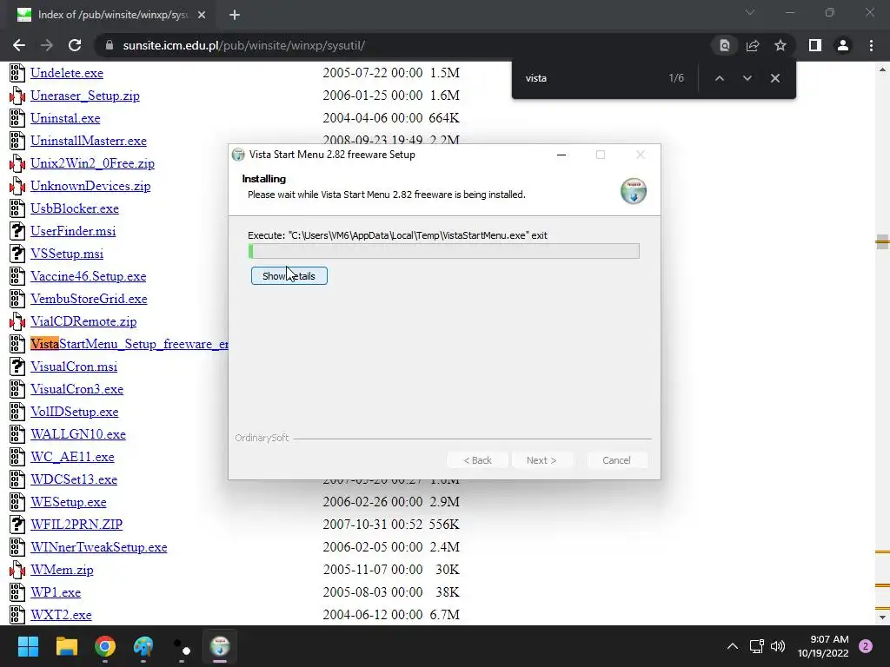Click the zip icon beside Uneraser_Setup.zip
The width and height of the screenshot is (890, 667).
(x=17, y=96)
